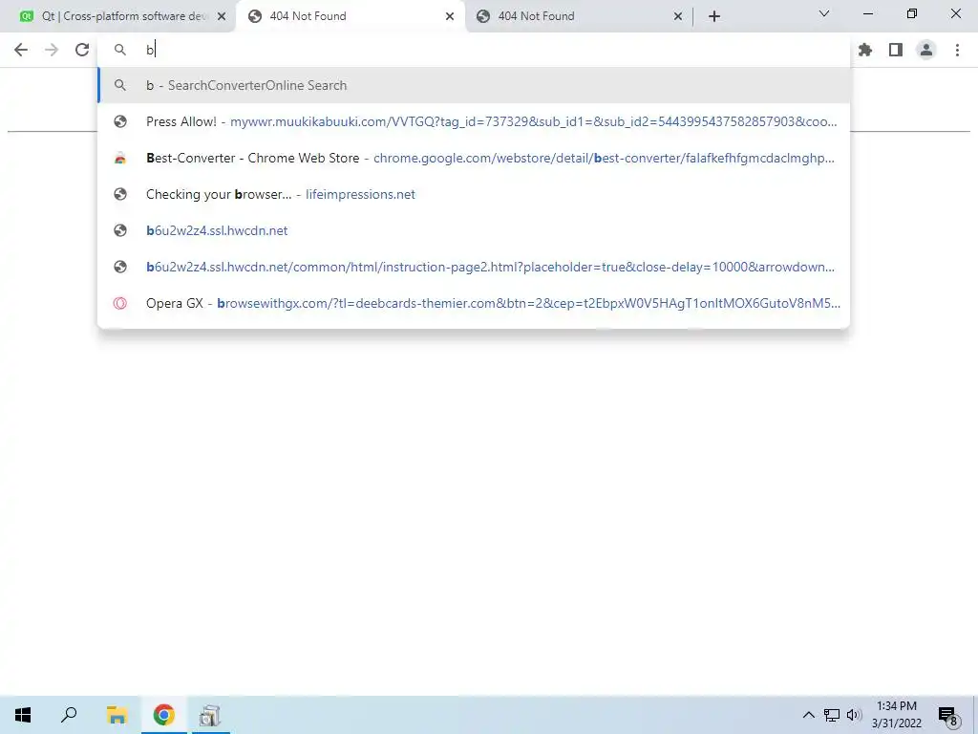Close the rightmost 404 Not Found tab

coord(678,16)
